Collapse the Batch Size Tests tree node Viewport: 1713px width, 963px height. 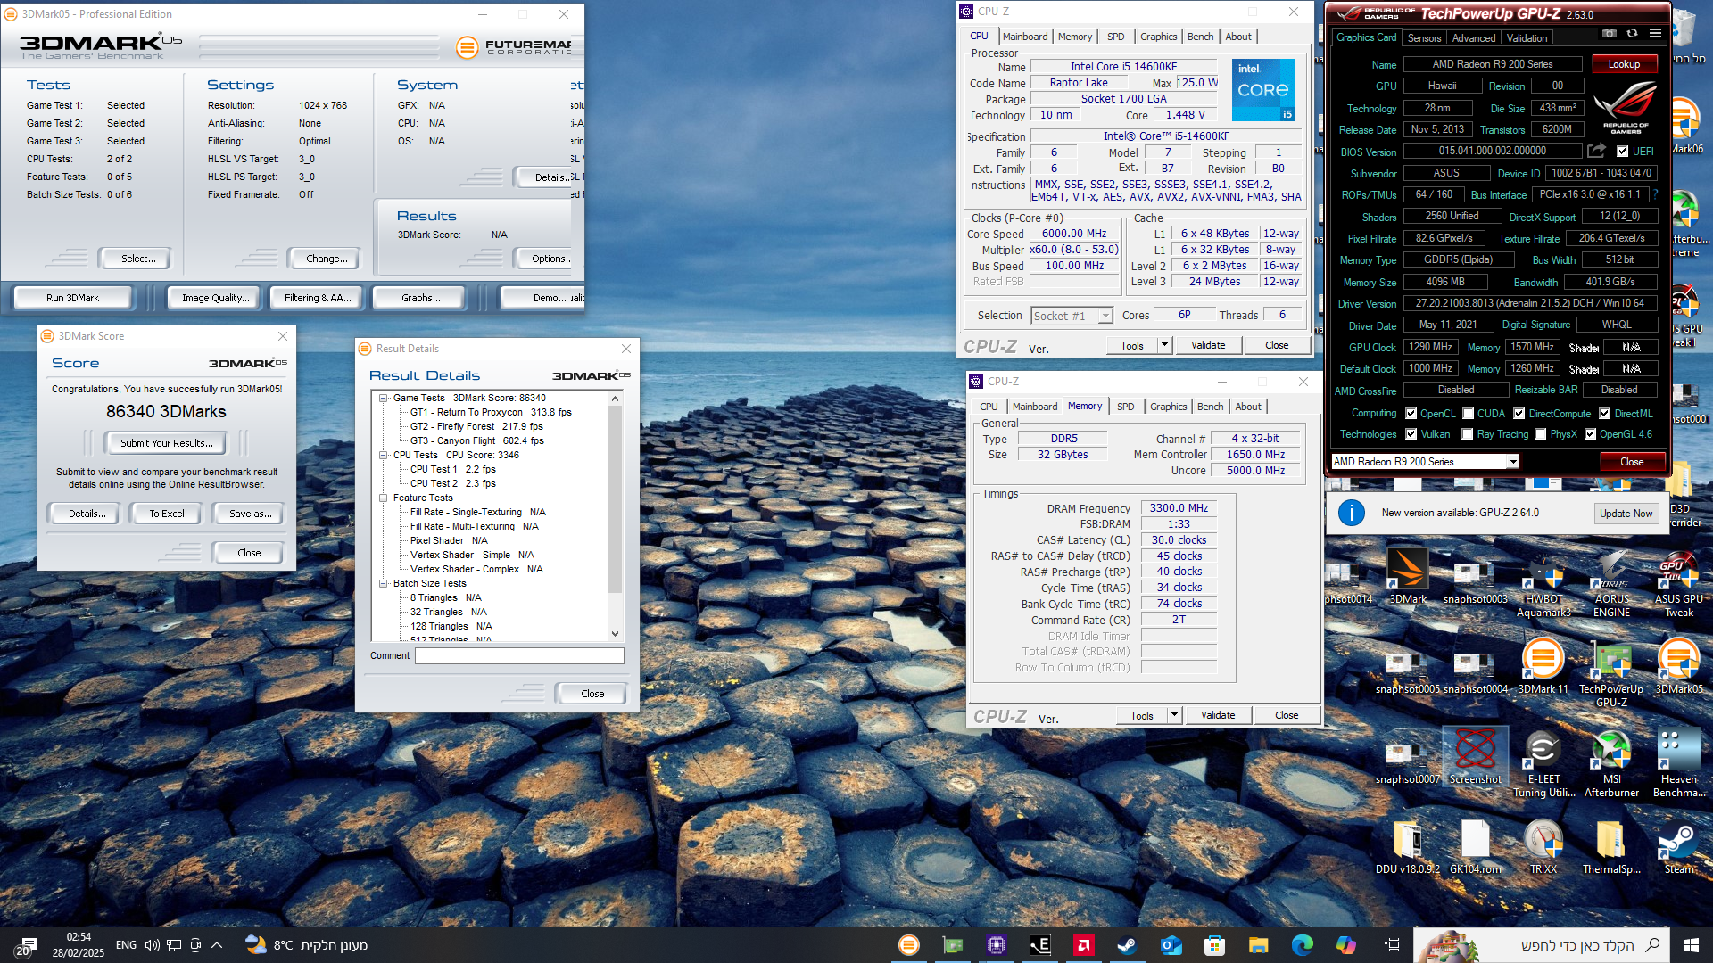click(384, 584)
